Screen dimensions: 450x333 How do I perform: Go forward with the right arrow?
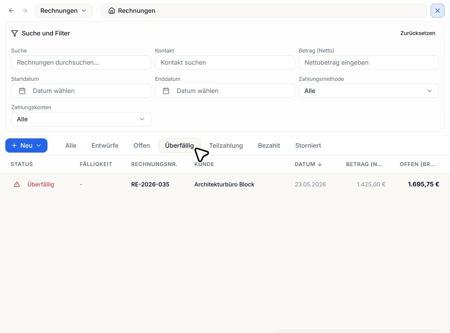pos(25,11)
